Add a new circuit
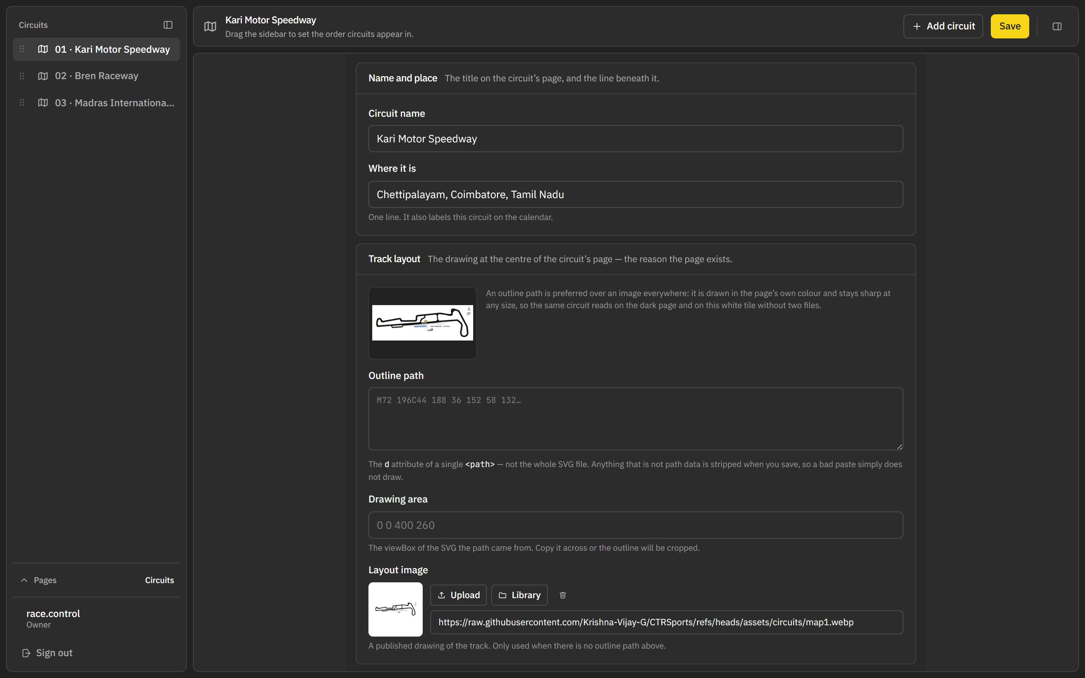Image resolution: width=1085 pixels, height=678 pixels. coord(943,26)
